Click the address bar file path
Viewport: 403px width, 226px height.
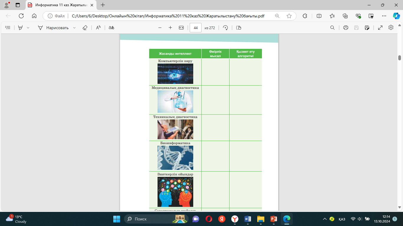[168, 16]
